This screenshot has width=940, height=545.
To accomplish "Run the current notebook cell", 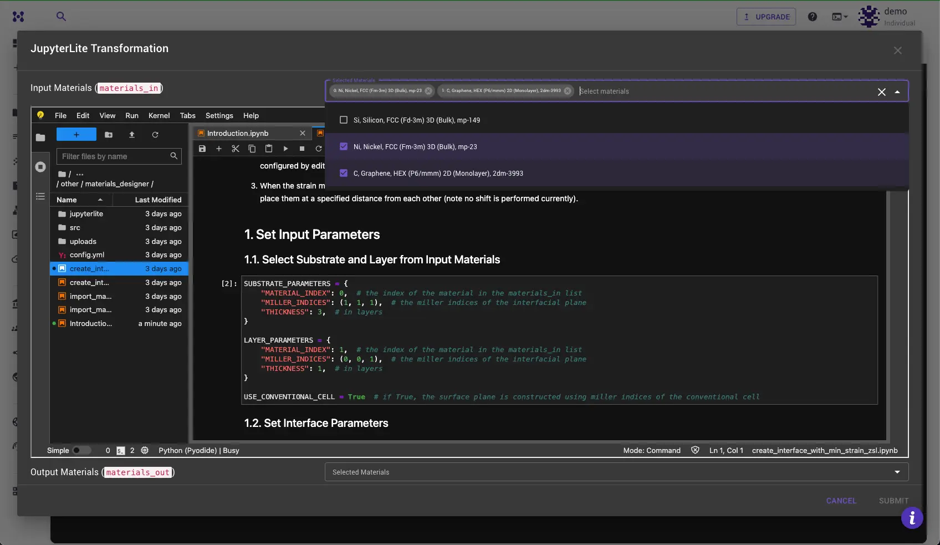I will click(x=285, y=149).
